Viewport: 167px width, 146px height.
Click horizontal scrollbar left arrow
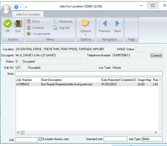coord(18,132)
